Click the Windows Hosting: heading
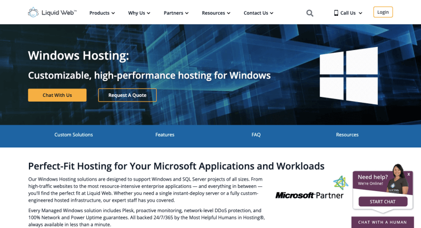421x228 pixels. (x=78, y=56)
